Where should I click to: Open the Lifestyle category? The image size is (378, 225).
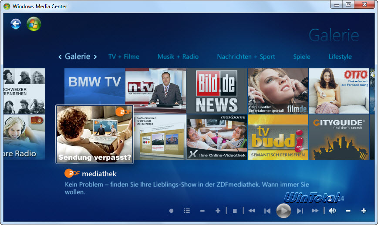point(340,57)
